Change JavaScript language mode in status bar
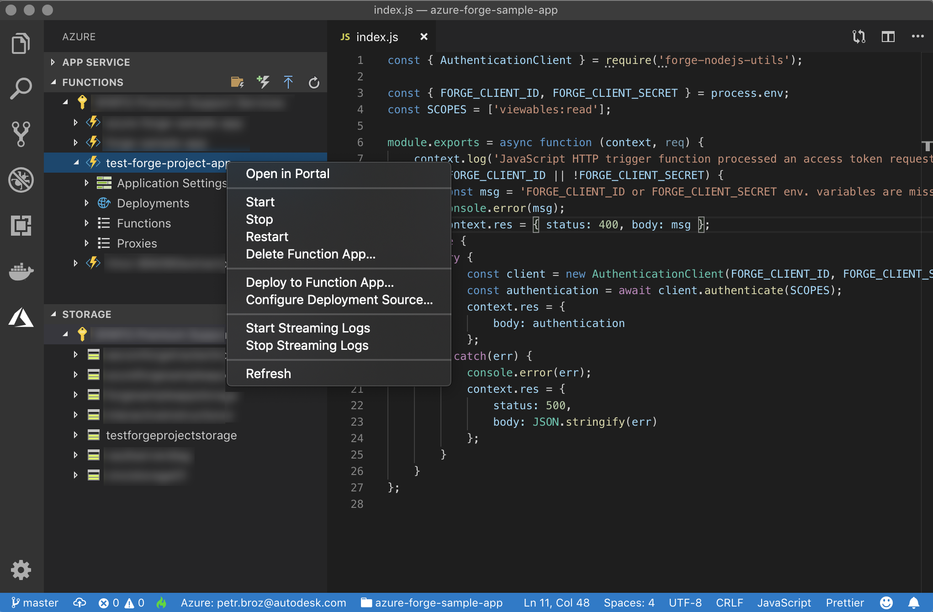Viewport: 933px width, 612px height. [x=784, y=603]
